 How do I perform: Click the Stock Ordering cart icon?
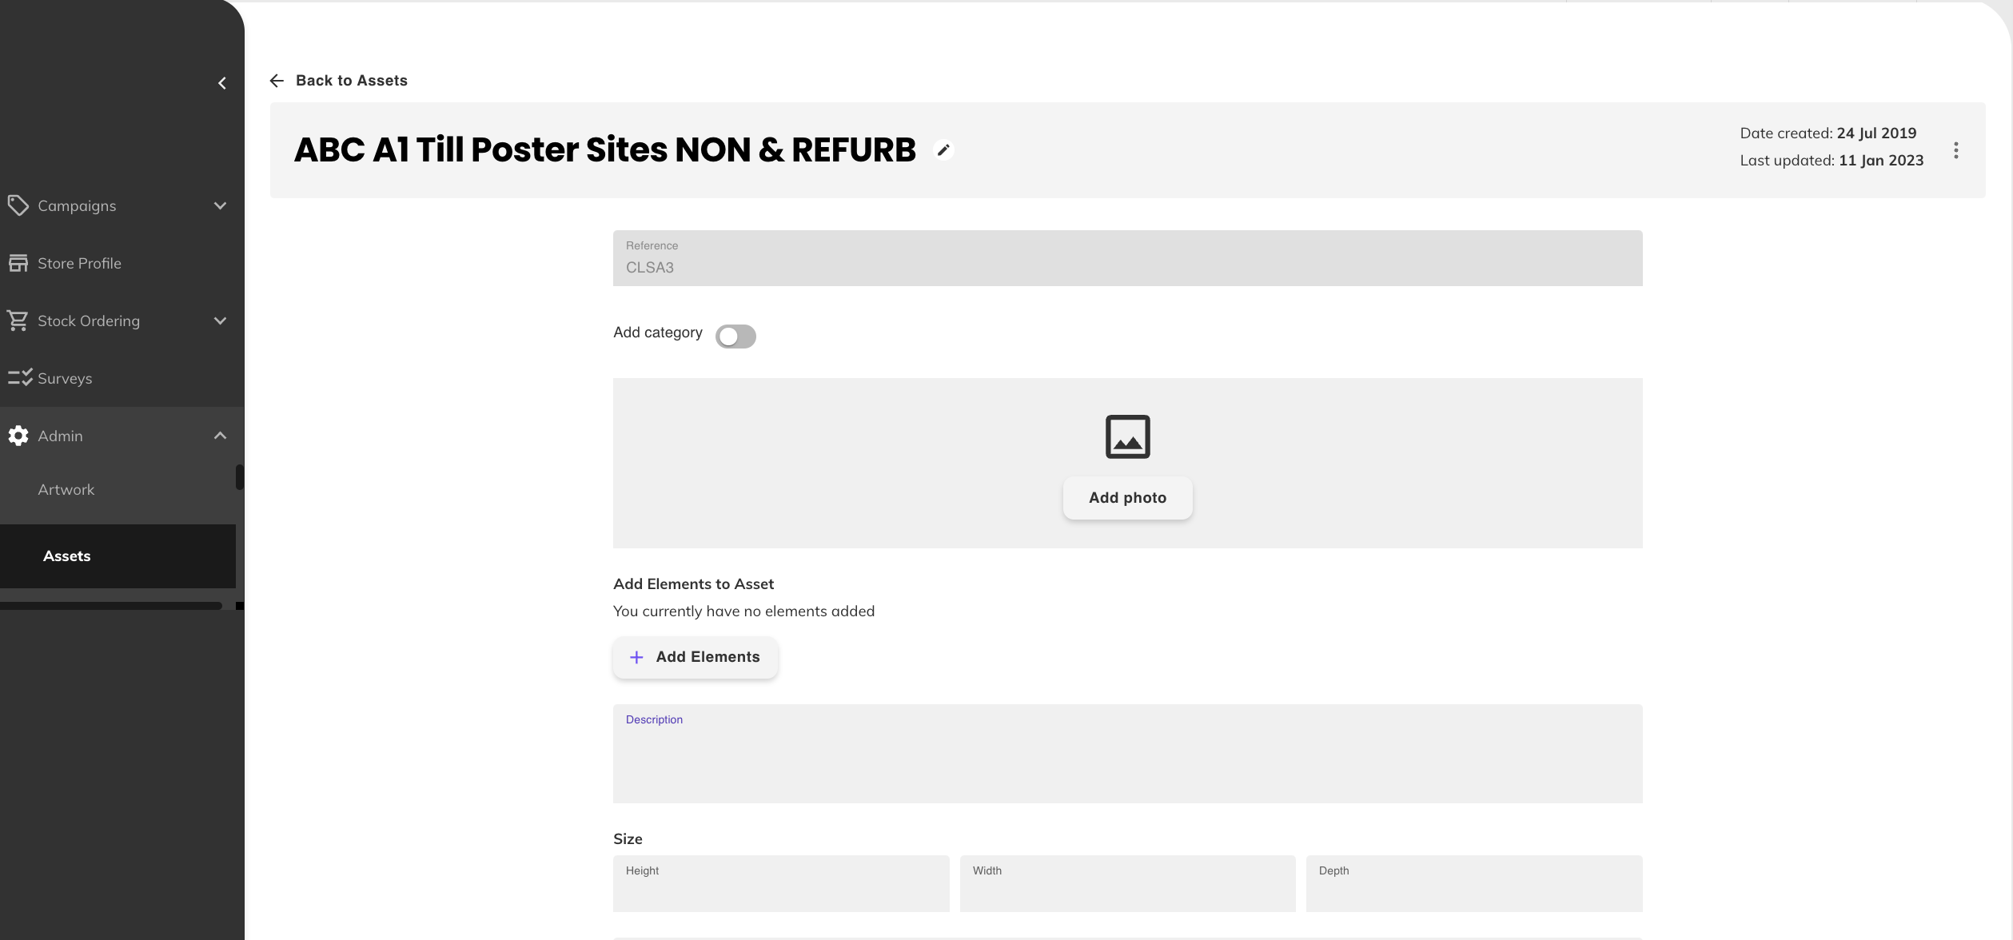click(18, 321)
